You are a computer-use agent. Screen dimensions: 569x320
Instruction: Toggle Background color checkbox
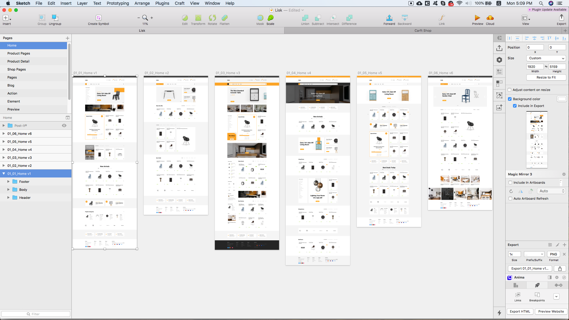click(510, 99)
